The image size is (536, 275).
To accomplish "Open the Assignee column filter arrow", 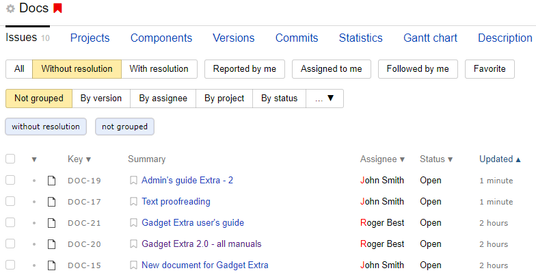I will (x=402, y=159).
